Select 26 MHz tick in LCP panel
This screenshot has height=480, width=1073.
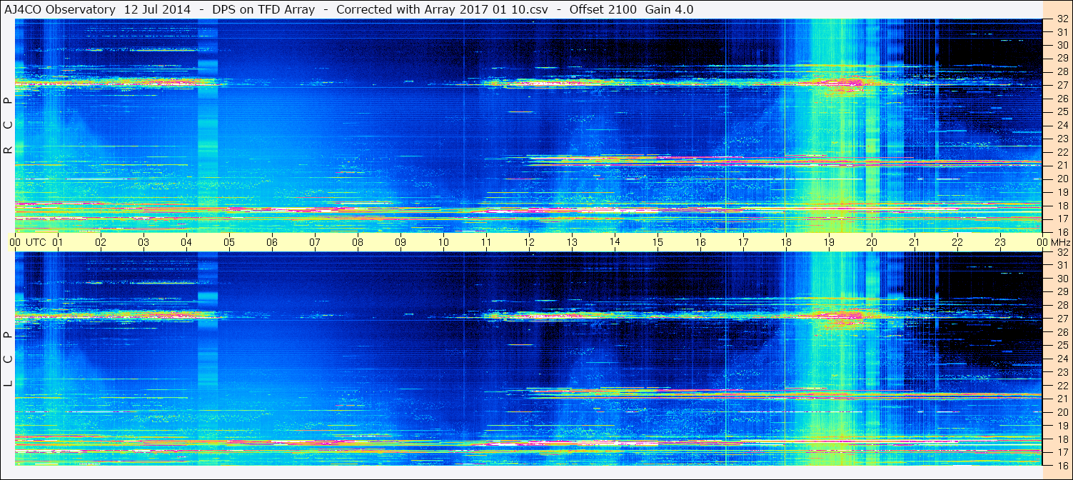point(1062,331)
